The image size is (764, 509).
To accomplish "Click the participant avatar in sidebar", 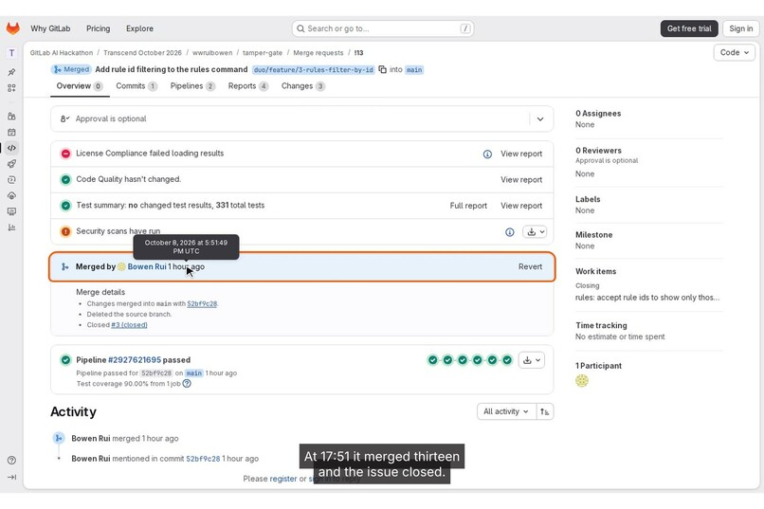I will tap(582, 381).
